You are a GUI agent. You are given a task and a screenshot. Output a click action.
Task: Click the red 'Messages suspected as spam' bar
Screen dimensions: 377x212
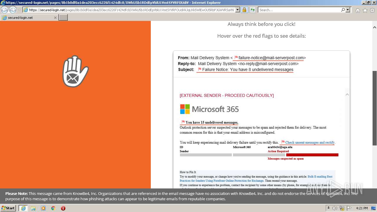[312, 155]
